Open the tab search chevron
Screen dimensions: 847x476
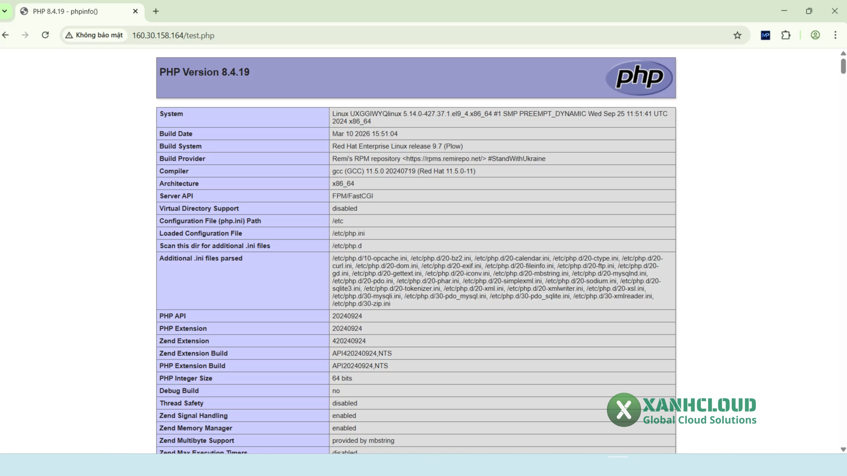coord(5,11)
